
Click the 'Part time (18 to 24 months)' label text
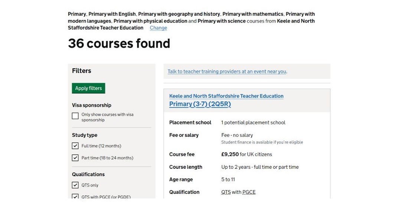pos(107,158)
